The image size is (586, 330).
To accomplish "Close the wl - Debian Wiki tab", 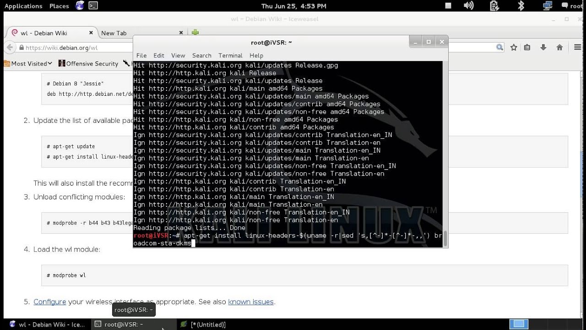I will coord(91,33).
